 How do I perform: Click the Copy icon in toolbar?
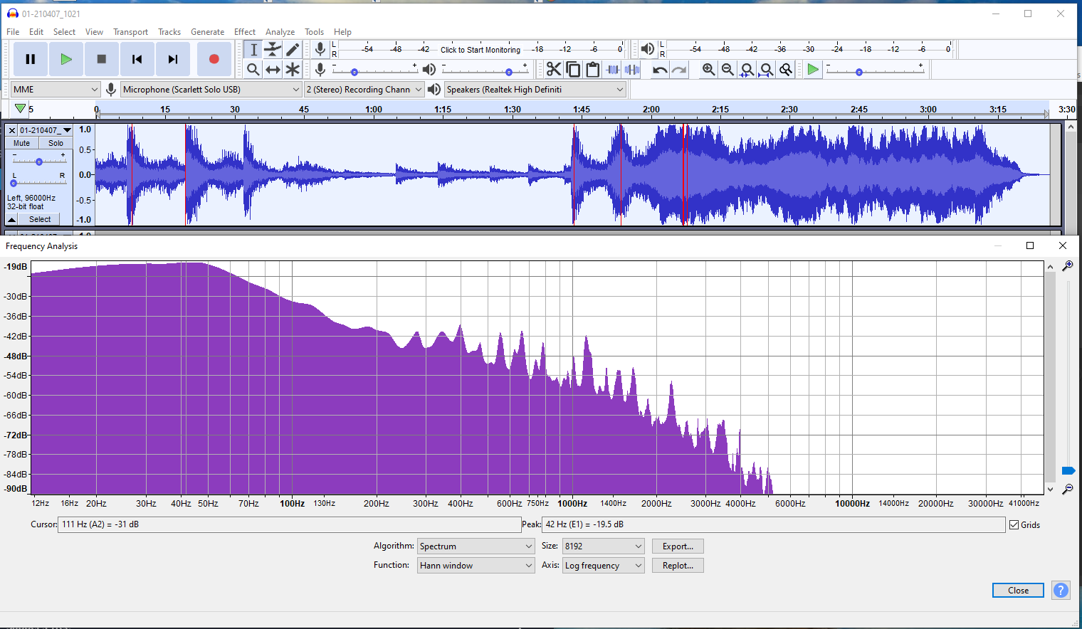pos(573,69)
